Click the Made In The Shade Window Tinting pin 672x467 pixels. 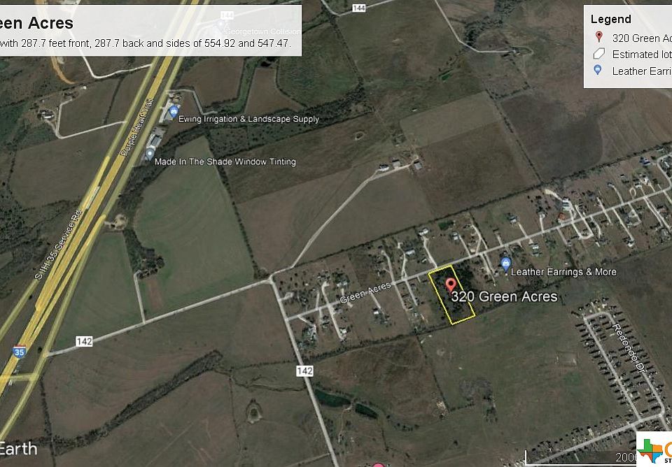tap(150, 154)
